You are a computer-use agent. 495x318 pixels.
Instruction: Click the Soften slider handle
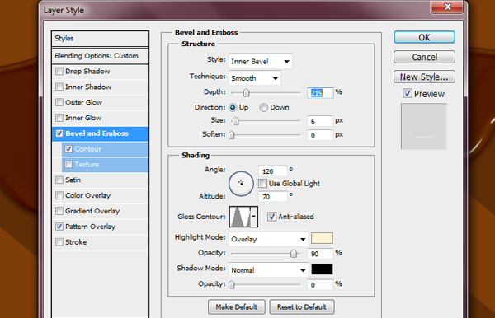[232, 135]
